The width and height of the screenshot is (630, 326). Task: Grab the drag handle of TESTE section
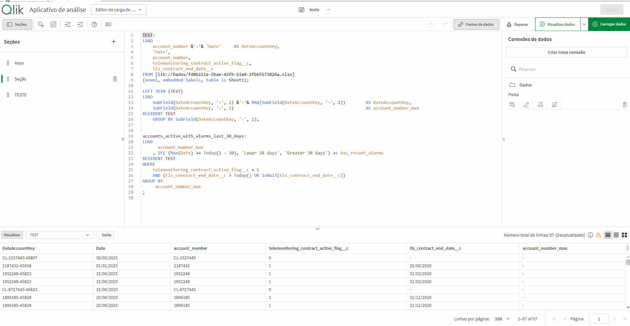click(x=8, y=95)
